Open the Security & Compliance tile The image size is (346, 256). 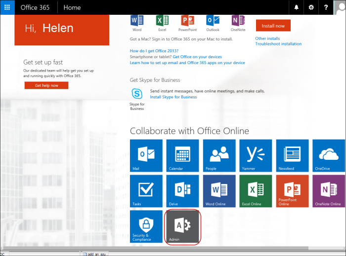146,226
